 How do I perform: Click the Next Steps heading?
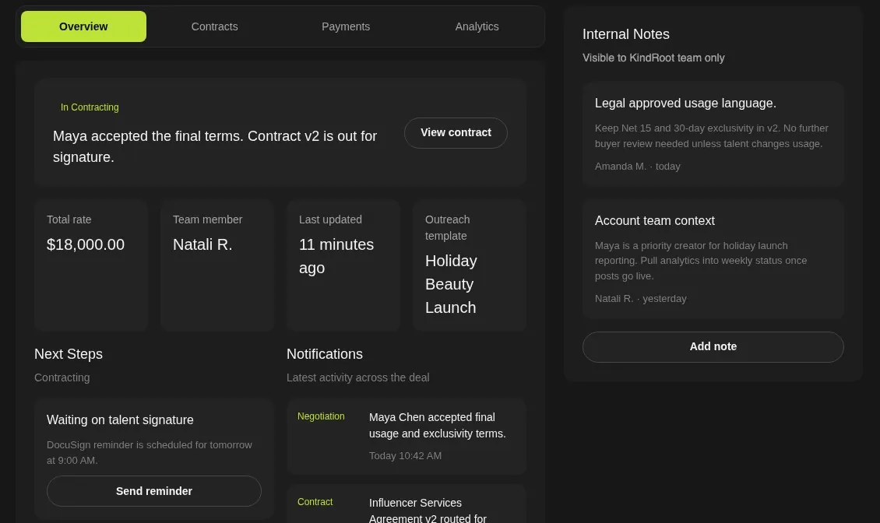click(x=69, y=354)
